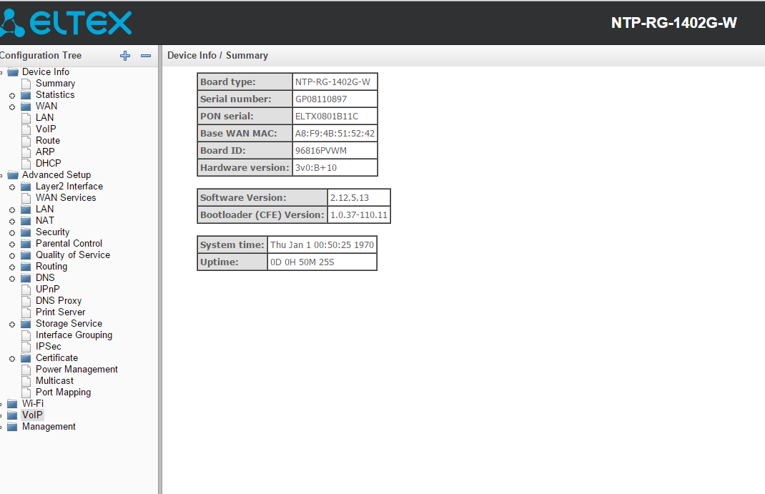Select the DHCP item in tree
The width and height of the screenshot is (765, 494).
[48, 164]
